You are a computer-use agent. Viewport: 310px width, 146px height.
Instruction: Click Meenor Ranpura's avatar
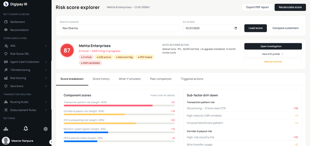(x=6, y=141)
